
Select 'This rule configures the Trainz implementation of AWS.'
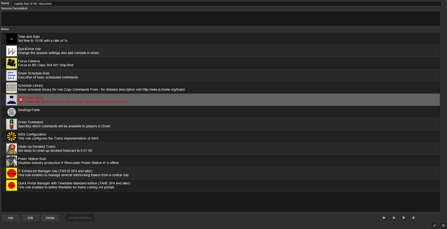pos(59,138)
